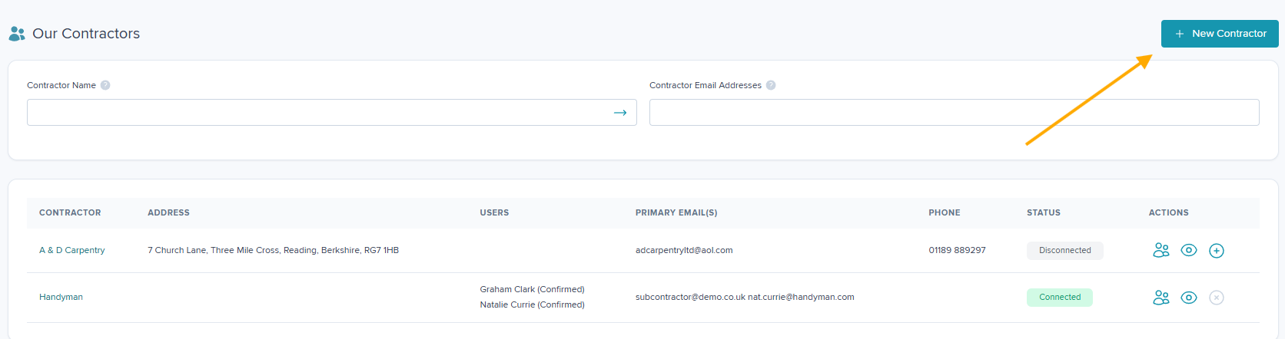Click the Connected status badge
This screenshot has height=339, width=1285.
1060,298
